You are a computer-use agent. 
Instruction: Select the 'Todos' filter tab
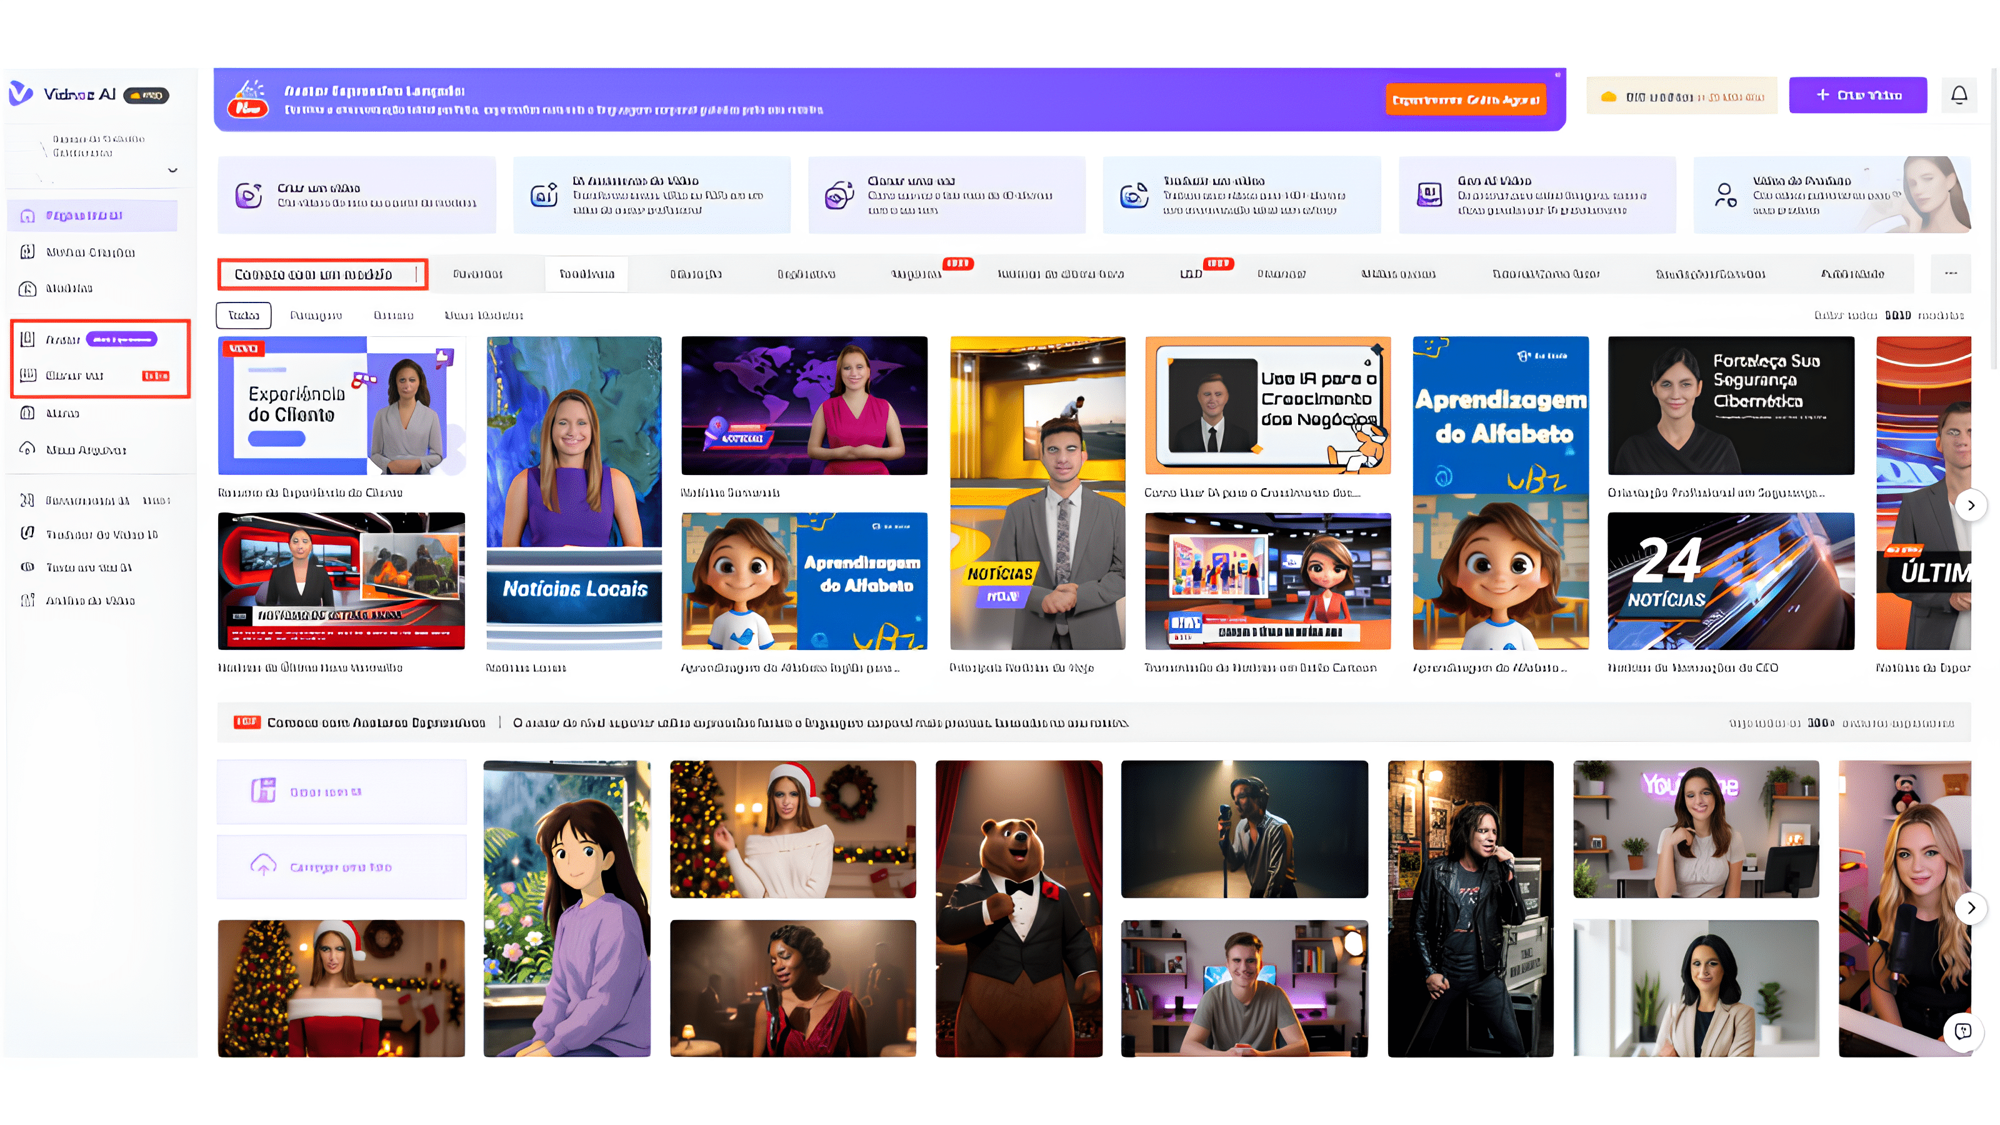[244, 315]
